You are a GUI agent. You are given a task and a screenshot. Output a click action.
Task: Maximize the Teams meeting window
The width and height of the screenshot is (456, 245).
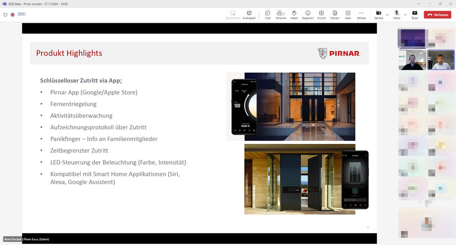[440, 4]
